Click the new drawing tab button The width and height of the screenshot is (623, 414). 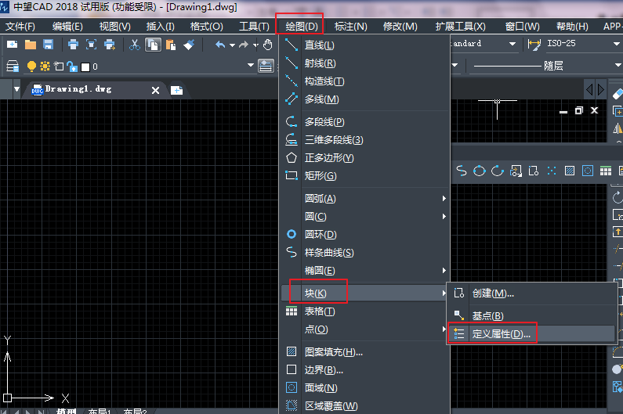pyautogui.click(x=177, y=91)
